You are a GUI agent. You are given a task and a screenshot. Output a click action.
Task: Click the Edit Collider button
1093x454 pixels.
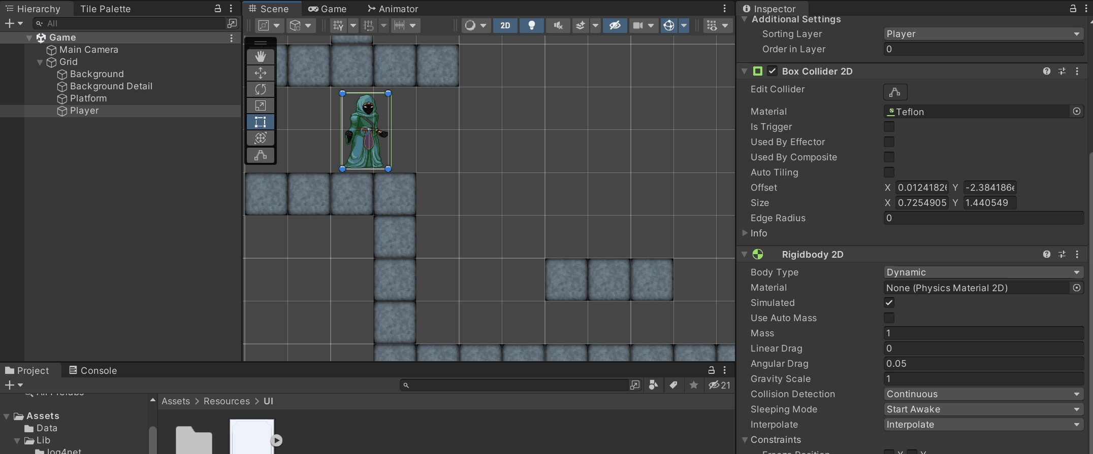click(x=895, y=92)
